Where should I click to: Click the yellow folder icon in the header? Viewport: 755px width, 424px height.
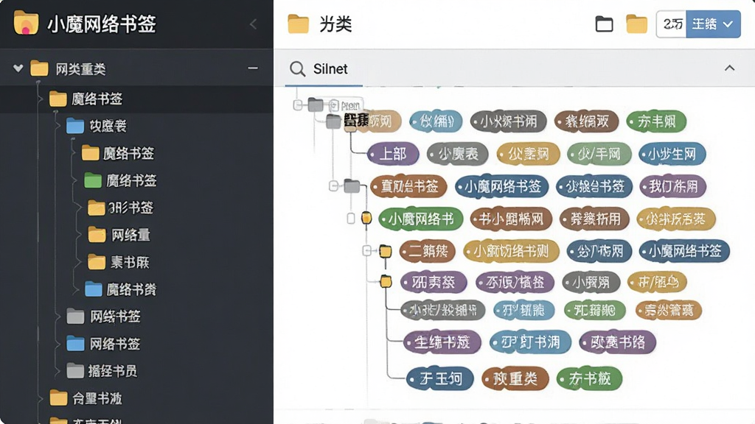pyautogui.click(x=636, y=24)
